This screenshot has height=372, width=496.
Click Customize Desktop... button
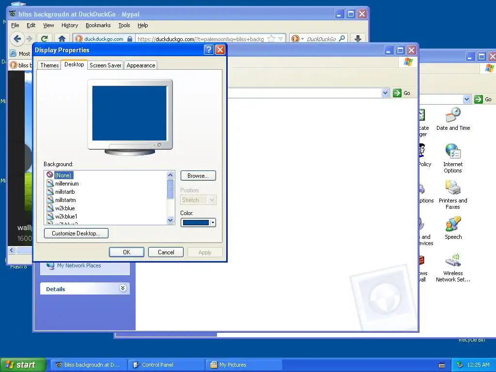76,233
